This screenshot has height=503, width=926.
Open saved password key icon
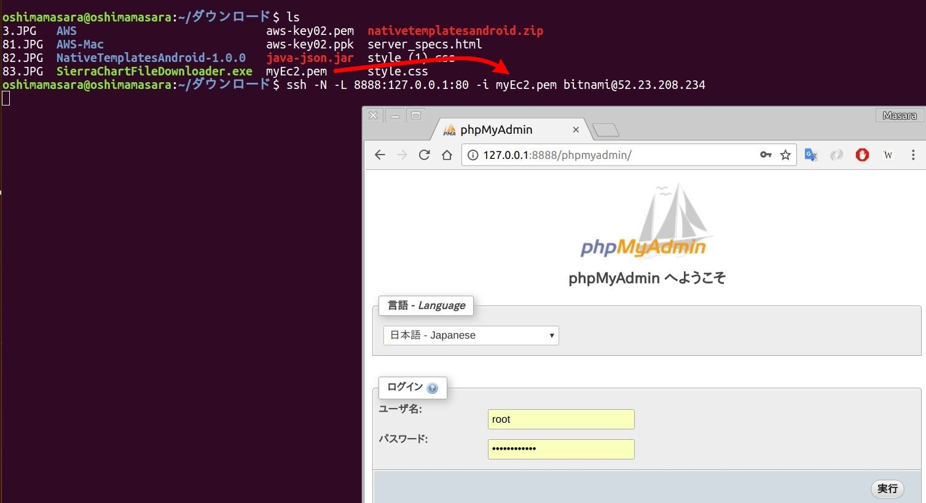tap(766, 155)
